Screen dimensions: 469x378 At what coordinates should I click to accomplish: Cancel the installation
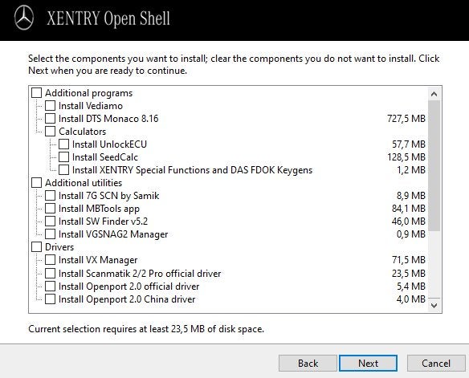coord(436,364)
